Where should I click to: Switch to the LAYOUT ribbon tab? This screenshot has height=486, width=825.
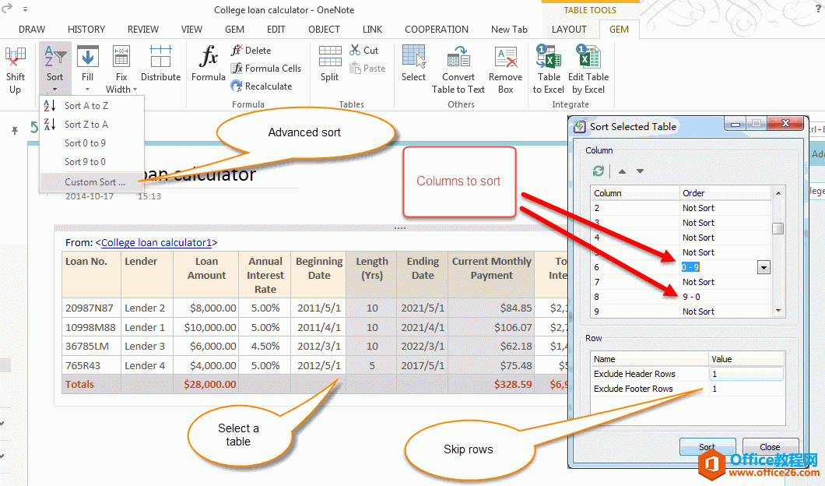pos(569,30)
